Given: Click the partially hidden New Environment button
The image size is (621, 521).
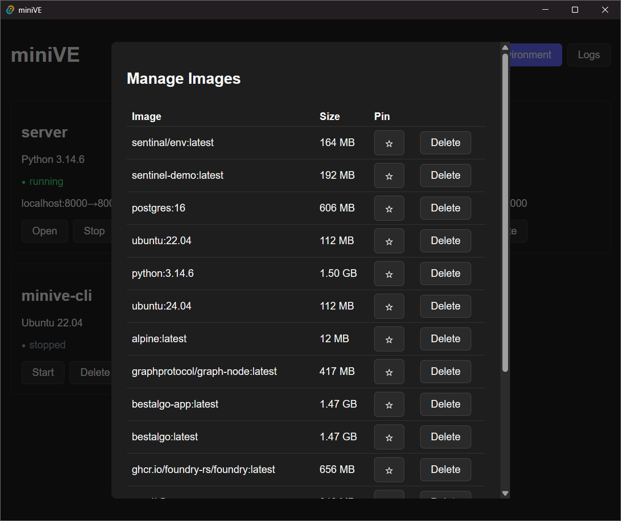Looking at the screenshot, I should 536,55.
